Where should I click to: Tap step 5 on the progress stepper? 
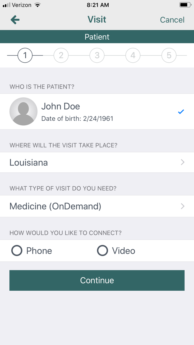(169, 55)
